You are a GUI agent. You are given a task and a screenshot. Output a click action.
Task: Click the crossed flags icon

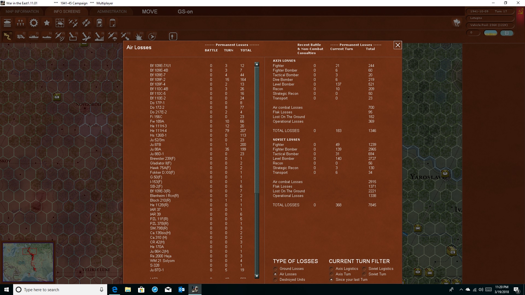tap(457, 23)
